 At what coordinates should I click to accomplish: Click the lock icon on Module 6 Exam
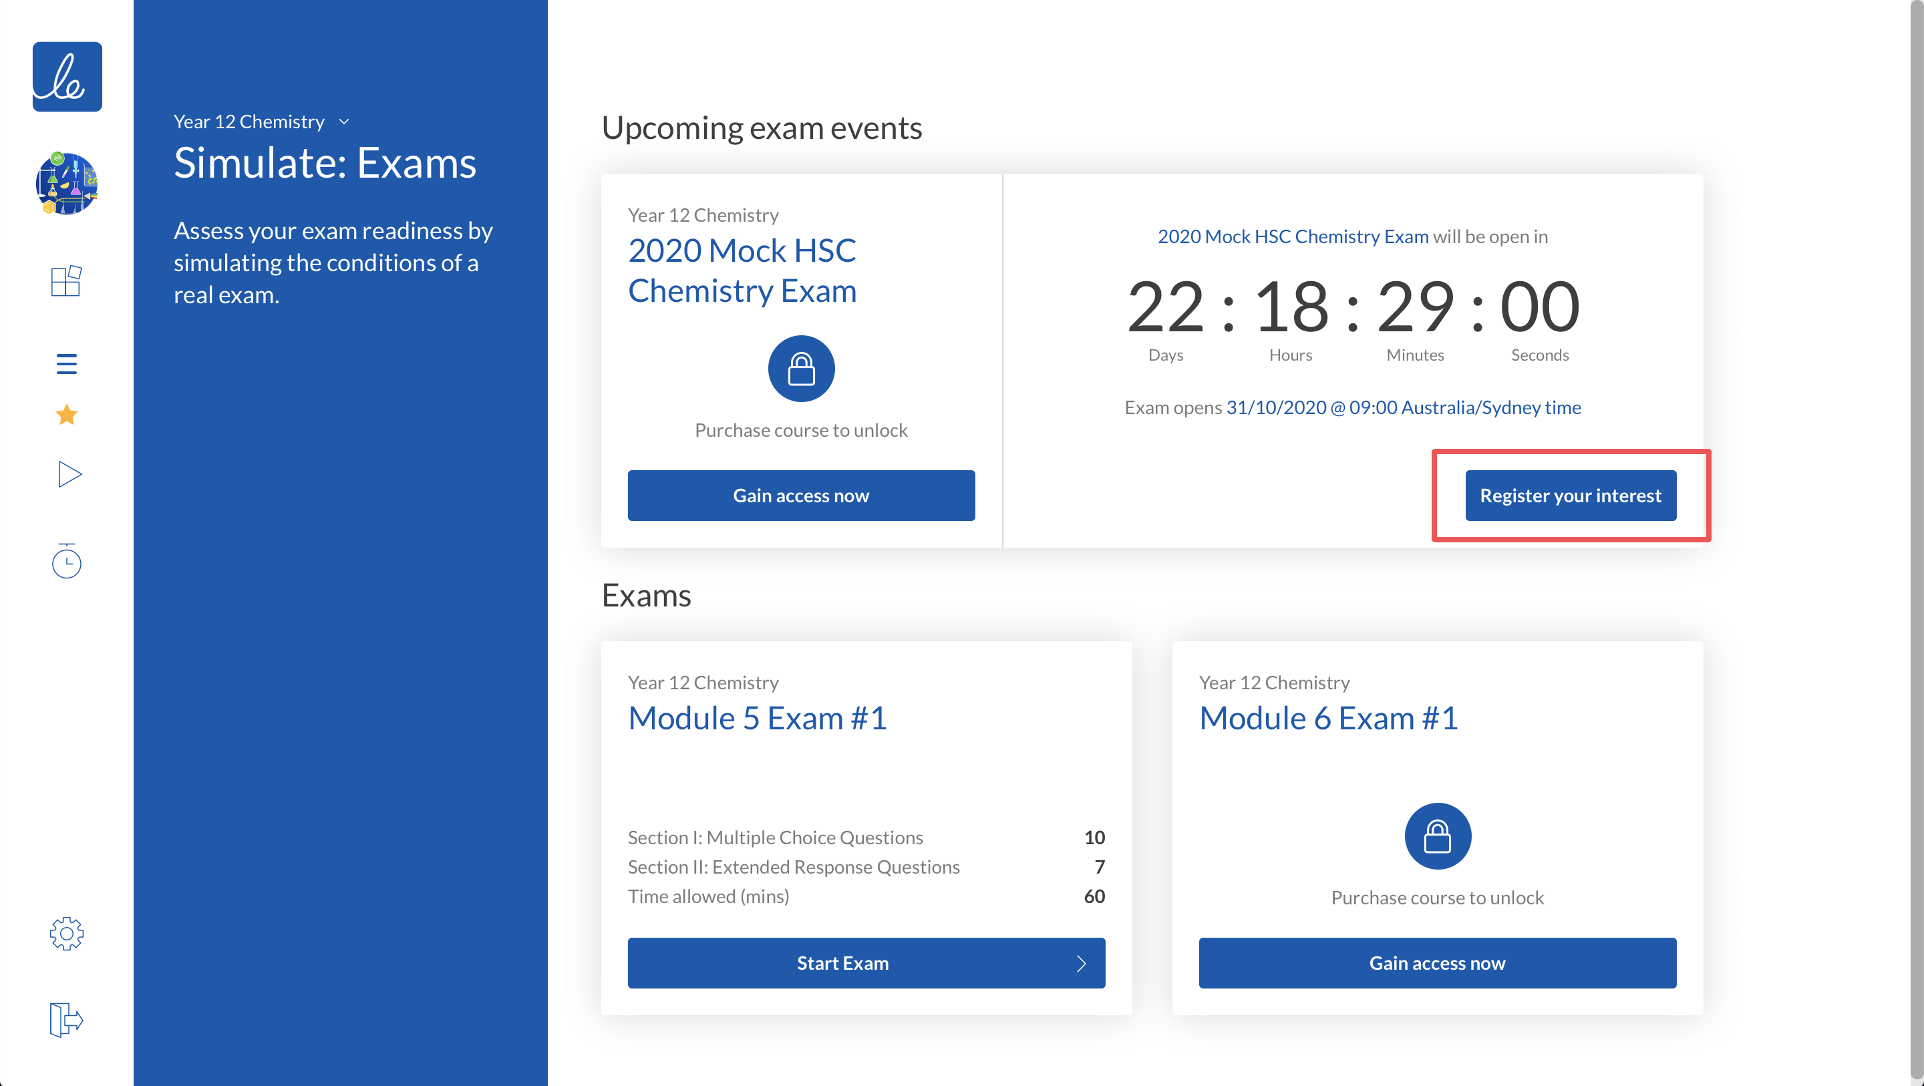click(1438, 835)
